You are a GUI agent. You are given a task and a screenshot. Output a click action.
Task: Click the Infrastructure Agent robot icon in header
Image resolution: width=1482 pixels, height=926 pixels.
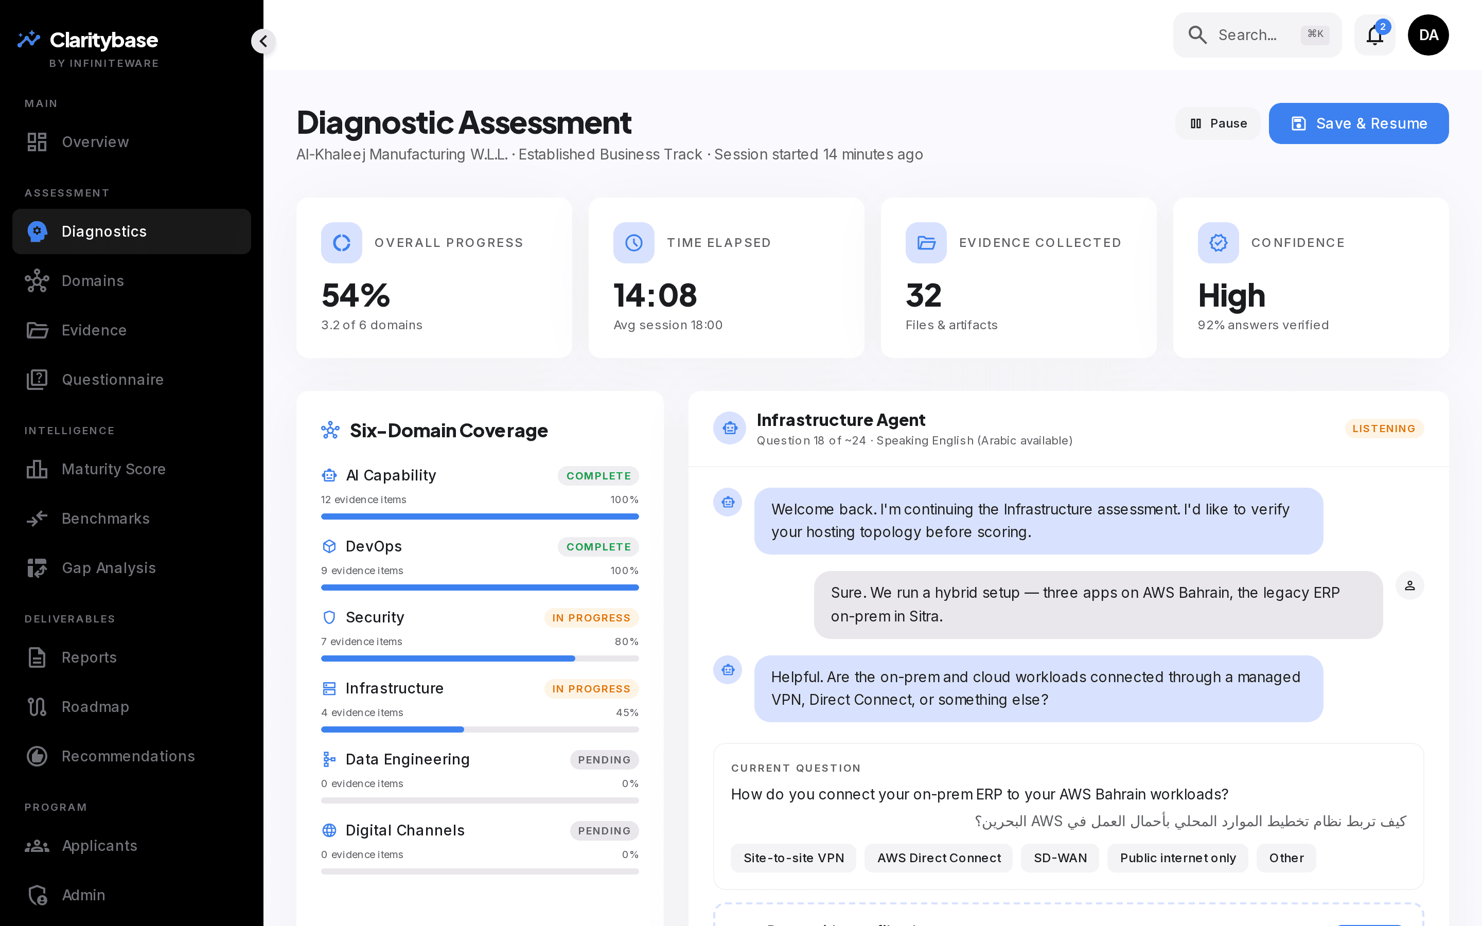pyautogui.click(x=729, y=428)
